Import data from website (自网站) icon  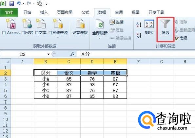[x=27, y=24]
